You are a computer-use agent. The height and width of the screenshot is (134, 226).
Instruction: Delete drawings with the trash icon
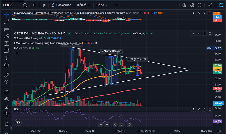7,124
